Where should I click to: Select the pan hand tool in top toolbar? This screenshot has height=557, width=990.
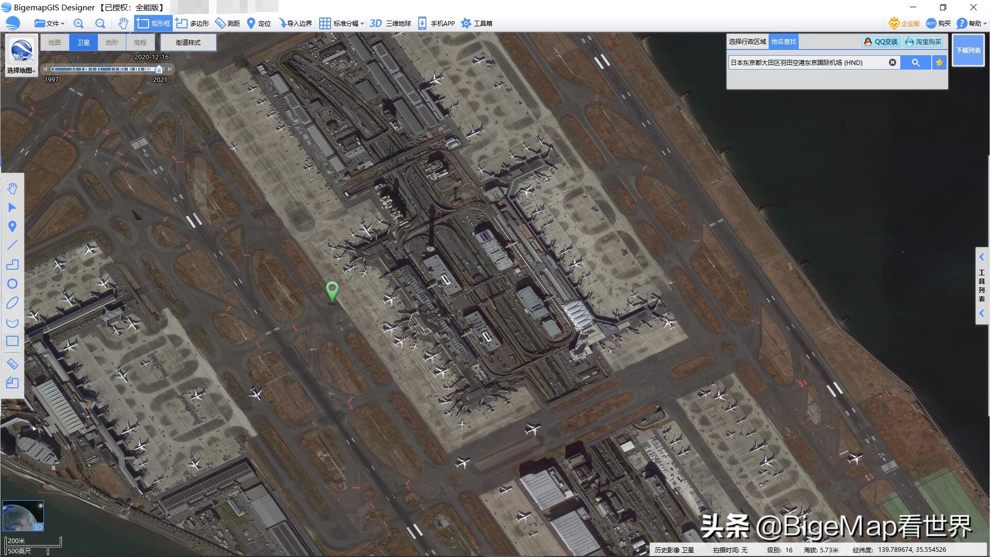coord(123,23)
